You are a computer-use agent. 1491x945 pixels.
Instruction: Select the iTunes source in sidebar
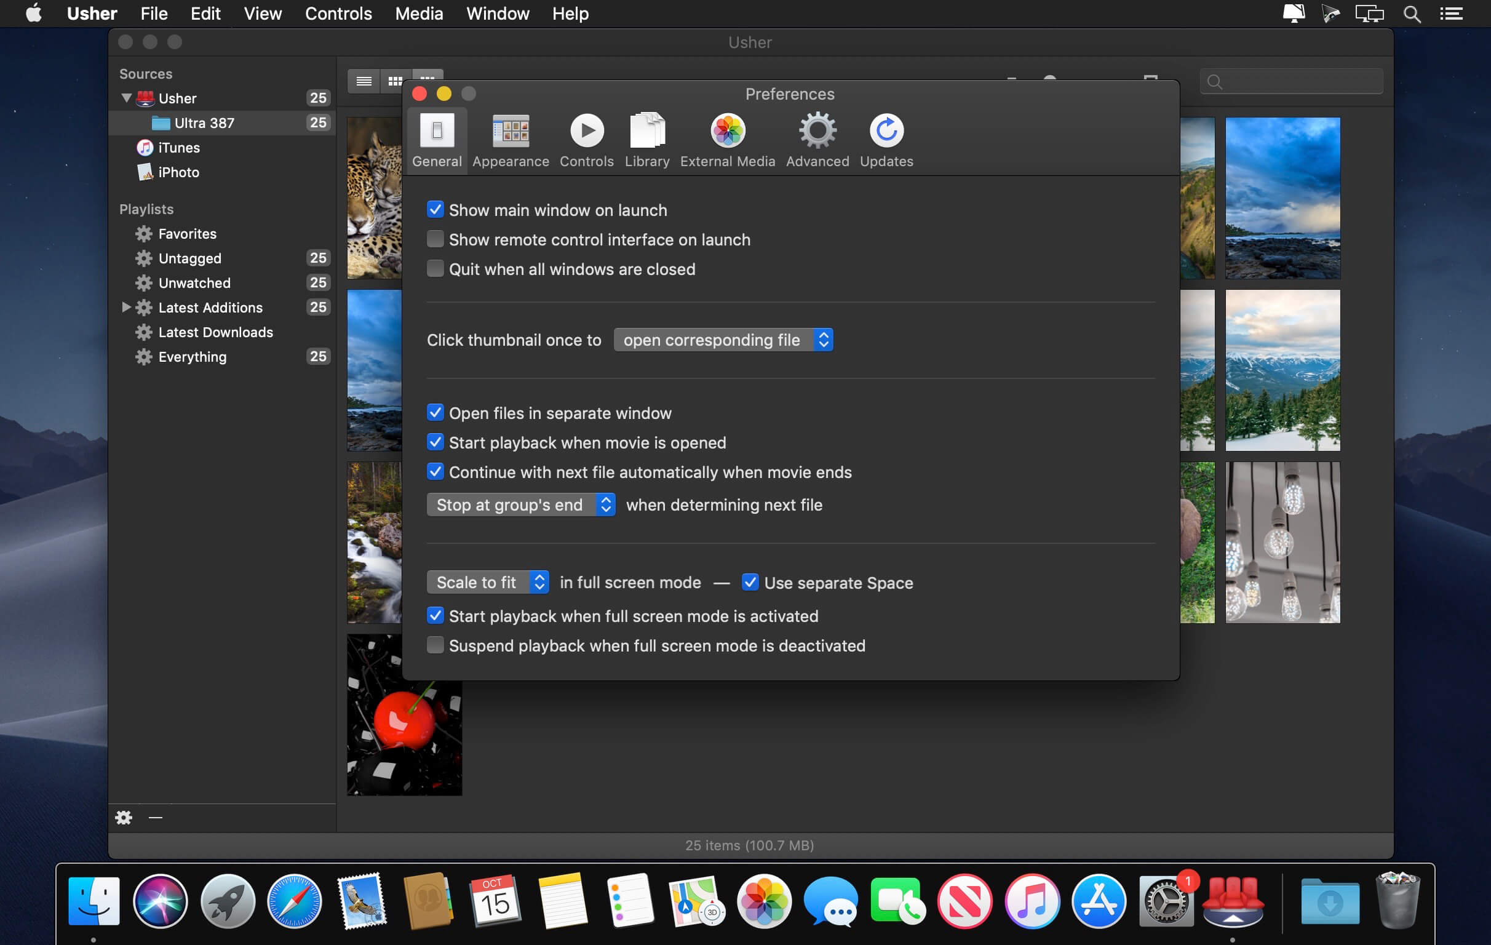pyautogui.click(x=178, y=148)
